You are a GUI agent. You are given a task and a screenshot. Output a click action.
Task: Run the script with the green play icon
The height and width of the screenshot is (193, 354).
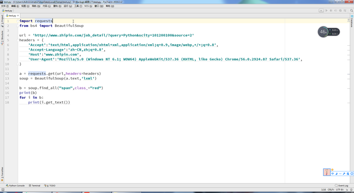pyautogui.click(x=326, y=11)
